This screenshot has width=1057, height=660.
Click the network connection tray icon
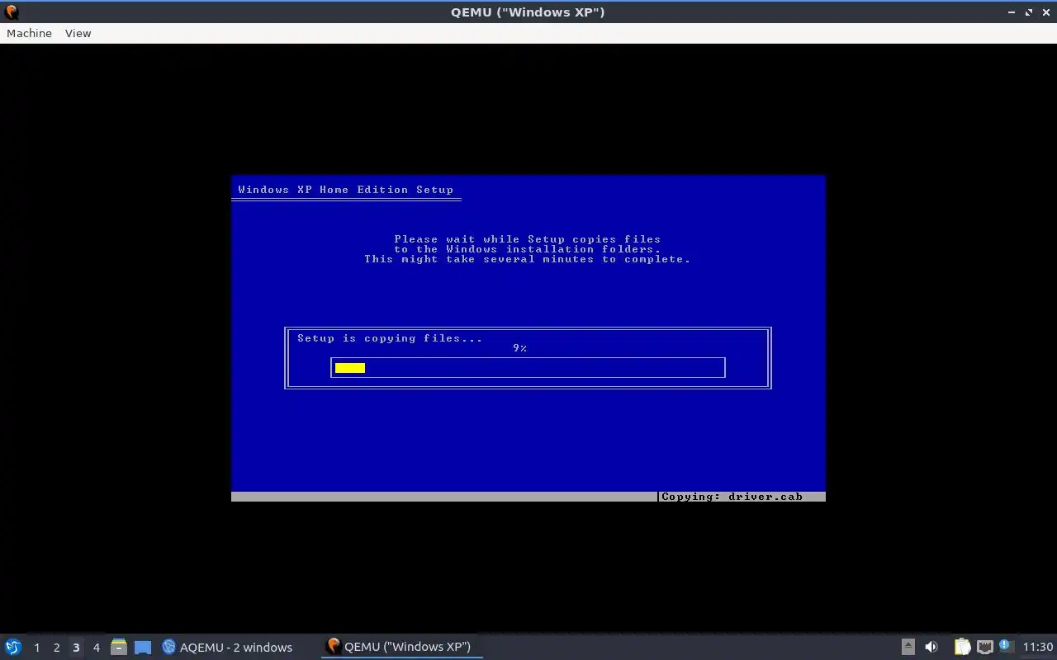pyautogui.click(x=984, y=647)
